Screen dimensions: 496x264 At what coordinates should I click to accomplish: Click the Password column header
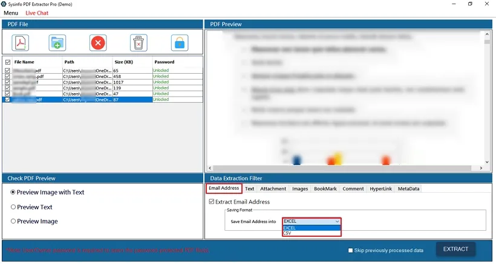coord(177,62)
